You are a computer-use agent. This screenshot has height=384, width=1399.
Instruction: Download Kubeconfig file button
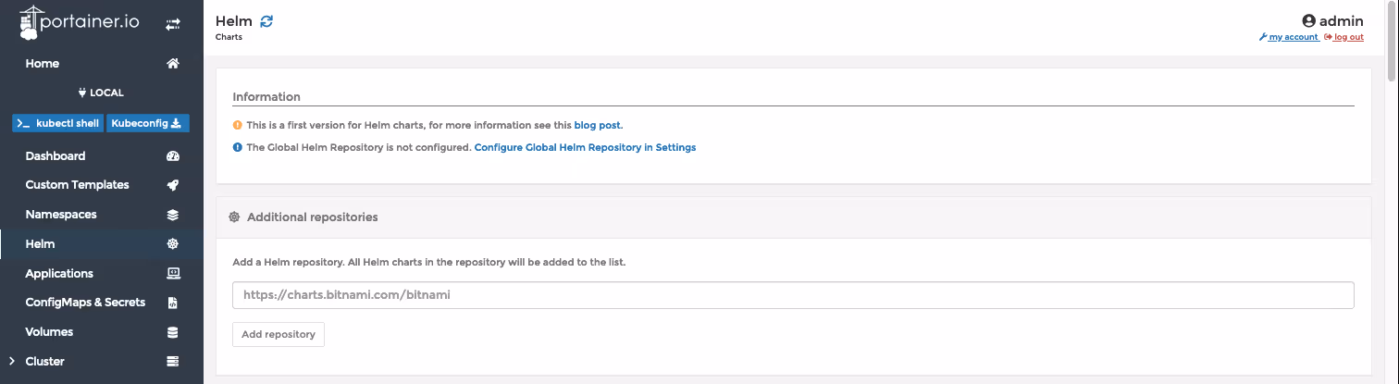coord(148,123)
